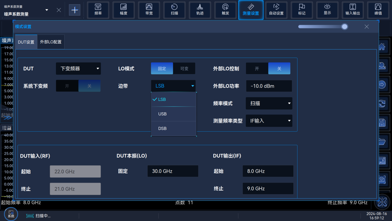Adjust the dialog transparency slider
The width and height of the screenshot is (392, 221).
pyautogui.click(x=344, y=27)
